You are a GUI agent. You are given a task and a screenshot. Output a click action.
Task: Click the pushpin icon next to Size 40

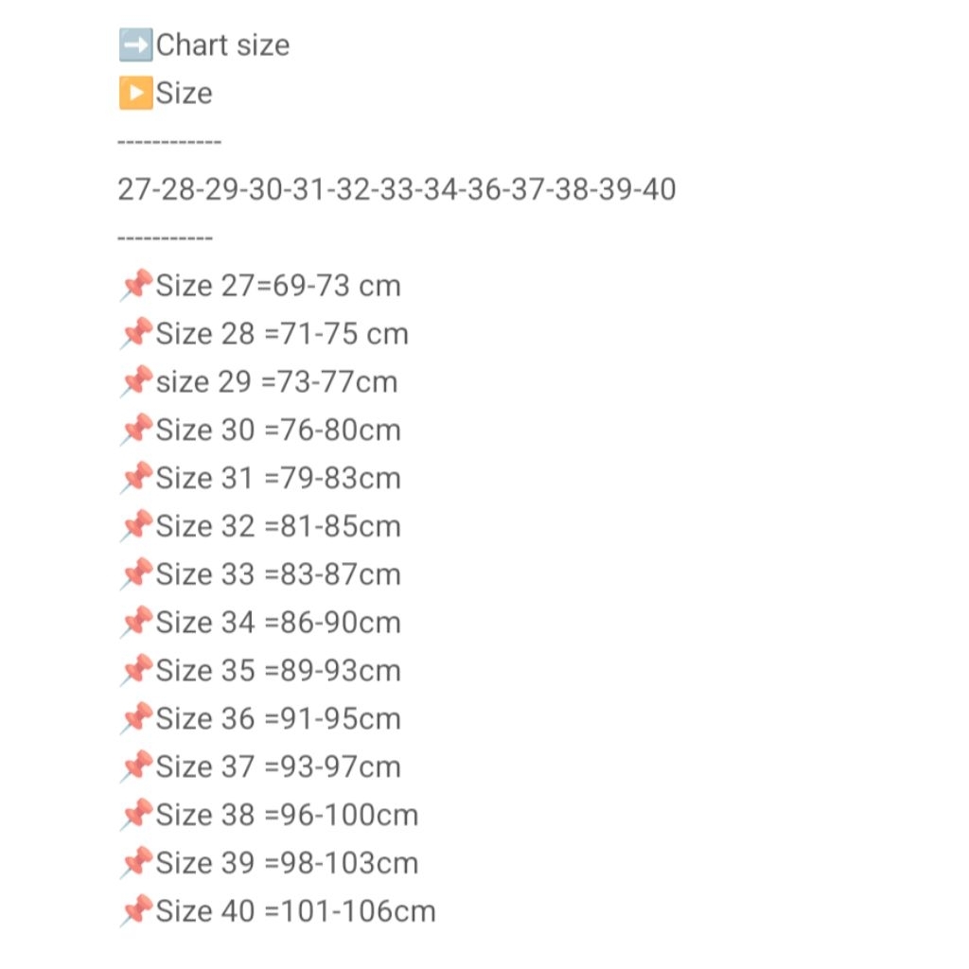tap(137, 911)
